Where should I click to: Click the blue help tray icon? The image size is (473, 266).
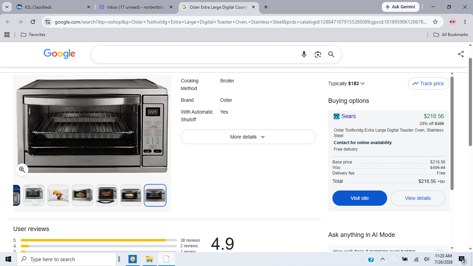pyautogui.click(x=371, y=259)
